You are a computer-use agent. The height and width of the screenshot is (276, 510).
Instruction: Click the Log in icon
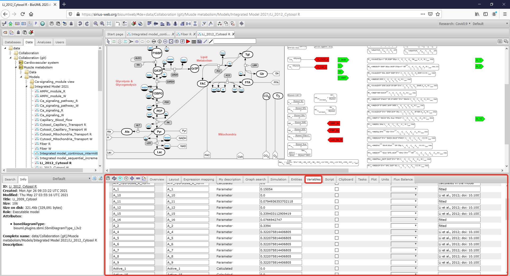pos(4,24)
